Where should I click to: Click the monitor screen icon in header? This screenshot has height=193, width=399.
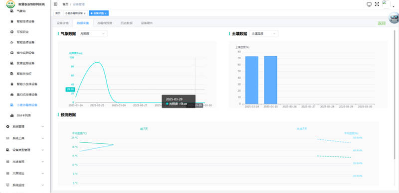(x=369, y=4)
